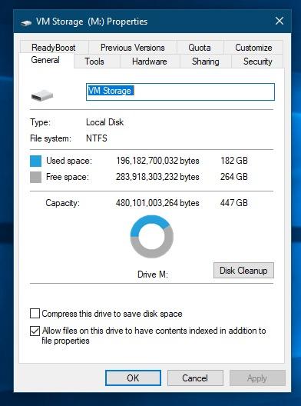The height and width of the screenshot is (406, 301).
Task: Click the "182 GB" used space text
Action: [x=234, y=161]
